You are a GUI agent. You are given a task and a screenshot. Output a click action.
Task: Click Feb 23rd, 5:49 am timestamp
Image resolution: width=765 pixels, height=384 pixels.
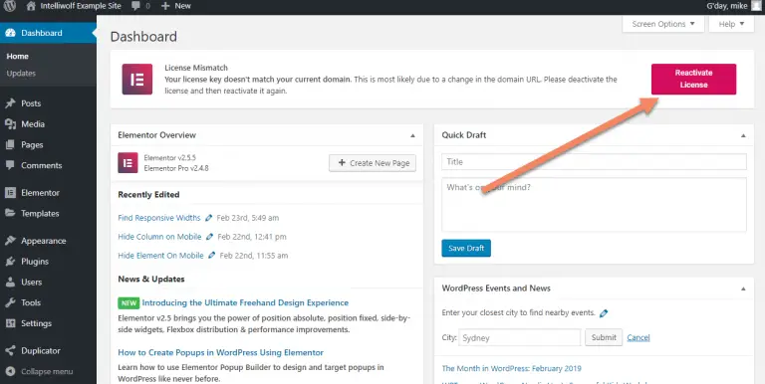pyautogui.click(x=248, y=218)
